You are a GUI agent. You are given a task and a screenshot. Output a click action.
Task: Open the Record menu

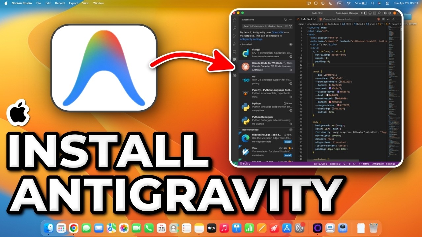(x=60, y=3)
